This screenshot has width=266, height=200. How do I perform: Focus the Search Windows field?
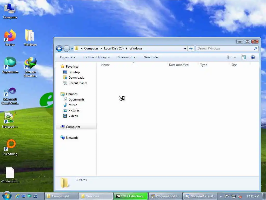tap(227, 48)
